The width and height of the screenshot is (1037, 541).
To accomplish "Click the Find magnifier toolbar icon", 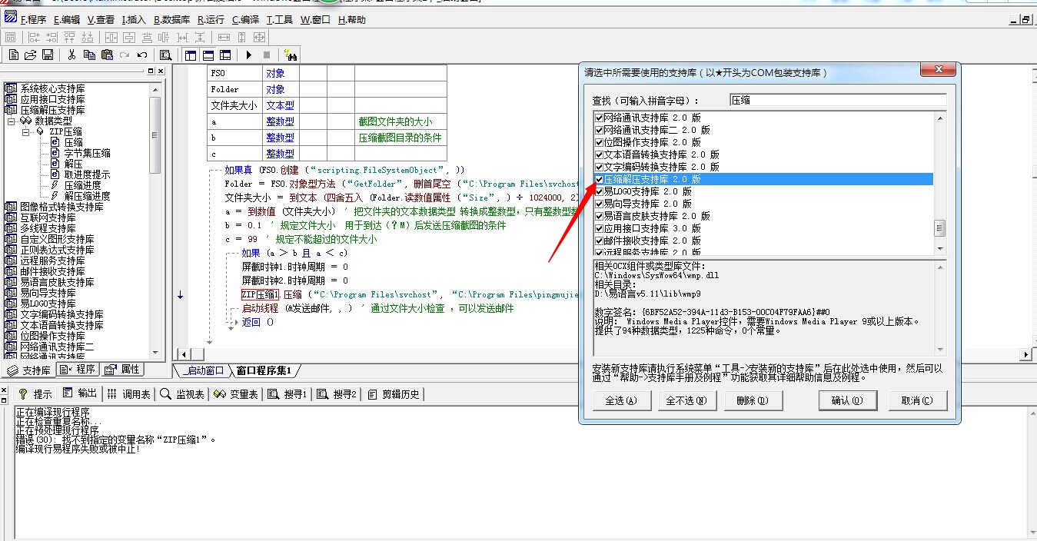I will [x=165, y=55].
